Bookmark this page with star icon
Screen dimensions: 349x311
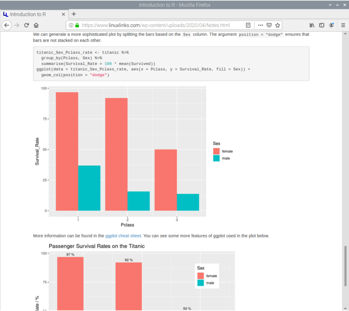click(x=278, y=25)
